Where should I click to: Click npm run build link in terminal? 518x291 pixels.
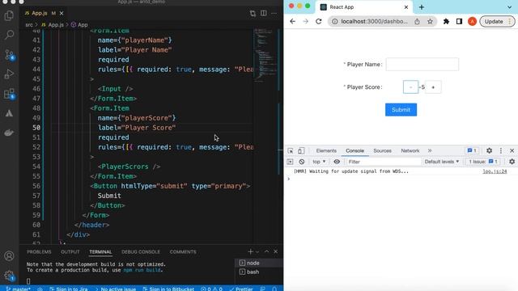click(x=142, y=270)
